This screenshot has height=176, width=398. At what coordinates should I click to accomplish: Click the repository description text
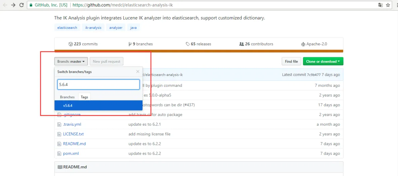coord(160,18)
